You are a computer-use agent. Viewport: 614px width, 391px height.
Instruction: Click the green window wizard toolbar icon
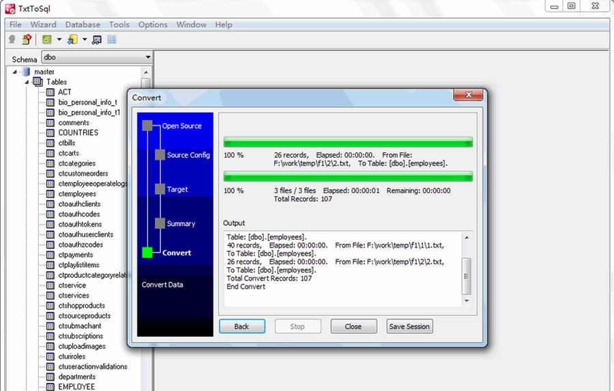tap(47, 39)
